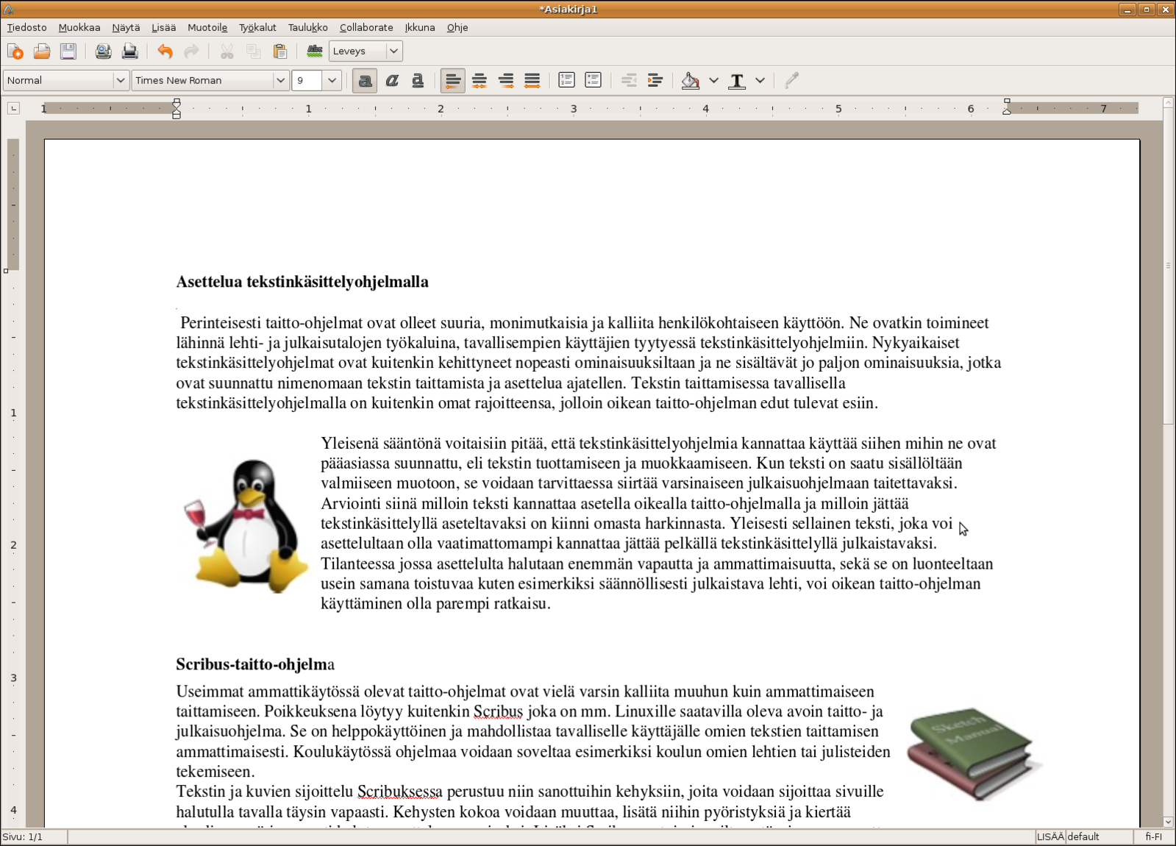Toggle bold formatting
Screen dimensions: 1176x846
point(365,80)
